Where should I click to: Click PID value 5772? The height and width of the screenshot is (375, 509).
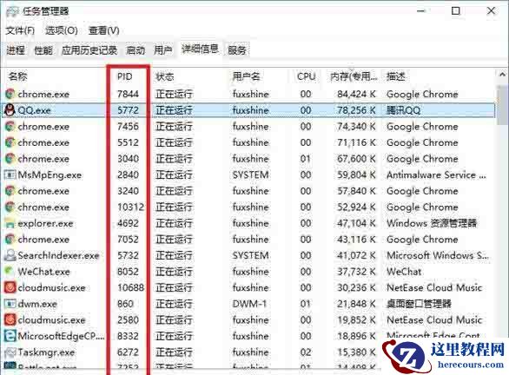tap(128, 110)
